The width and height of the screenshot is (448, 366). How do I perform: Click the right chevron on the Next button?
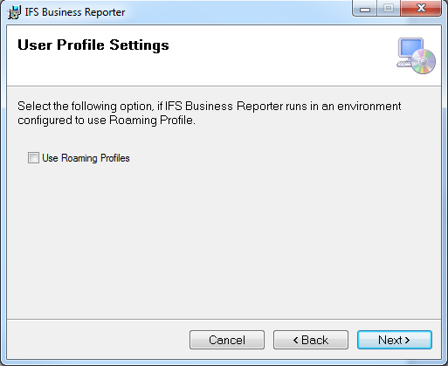pos(408,340)
